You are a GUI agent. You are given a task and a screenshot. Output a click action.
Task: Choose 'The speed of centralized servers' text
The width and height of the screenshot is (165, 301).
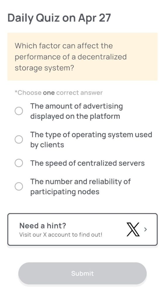tap(87, 163)
